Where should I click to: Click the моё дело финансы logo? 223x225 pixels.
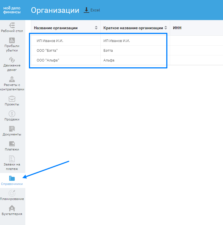pos(12,10)
